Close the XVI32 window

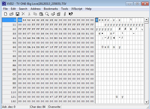click(145, 4)
